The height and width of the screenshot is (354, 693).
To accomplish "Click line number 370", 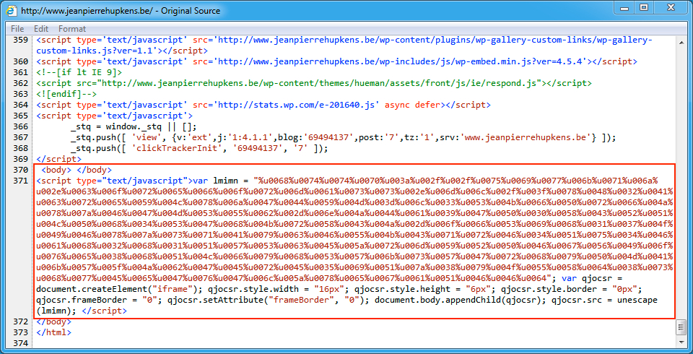I will point(20,170).
